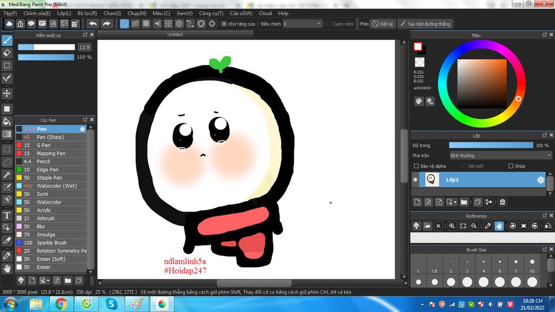Open the Bộ lọc(R) filter menu
Screen dimensions: 555x312
tap(87, 13)
